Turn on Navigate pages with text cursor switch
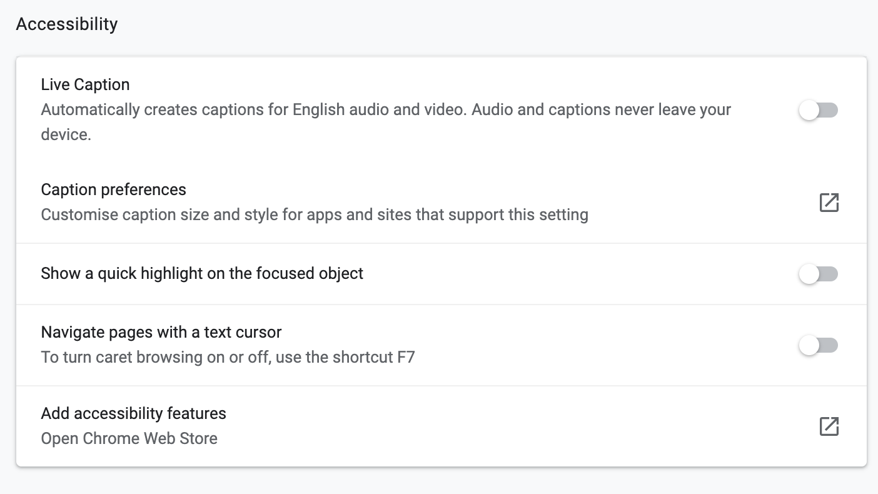Viewport: 878px width, 494px height. pyautogui.click(x=818, y=345)
